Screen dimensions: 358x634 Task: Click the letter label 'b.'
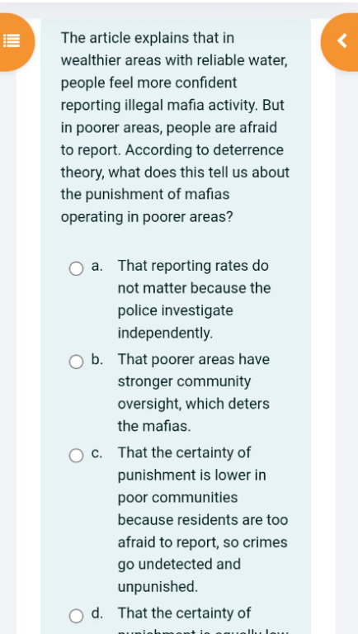tap(97, 359)
